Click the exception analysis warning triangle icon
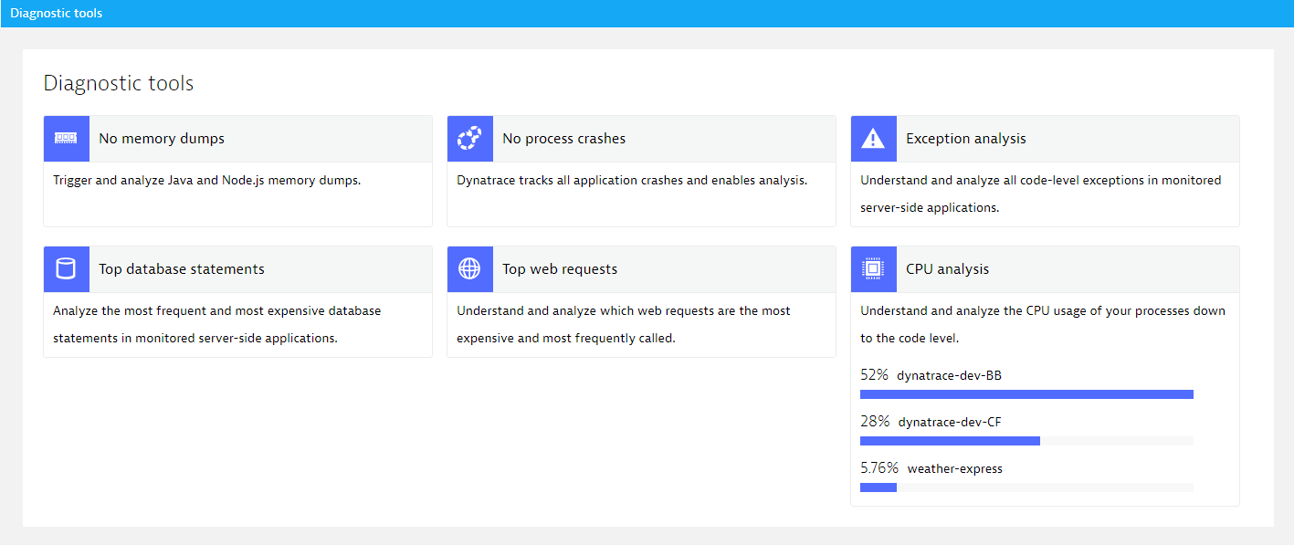 point(873,139)
